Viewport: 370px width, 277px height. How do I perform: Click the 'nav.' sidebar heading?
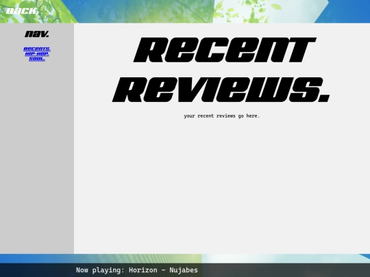(x=37, y=34)
